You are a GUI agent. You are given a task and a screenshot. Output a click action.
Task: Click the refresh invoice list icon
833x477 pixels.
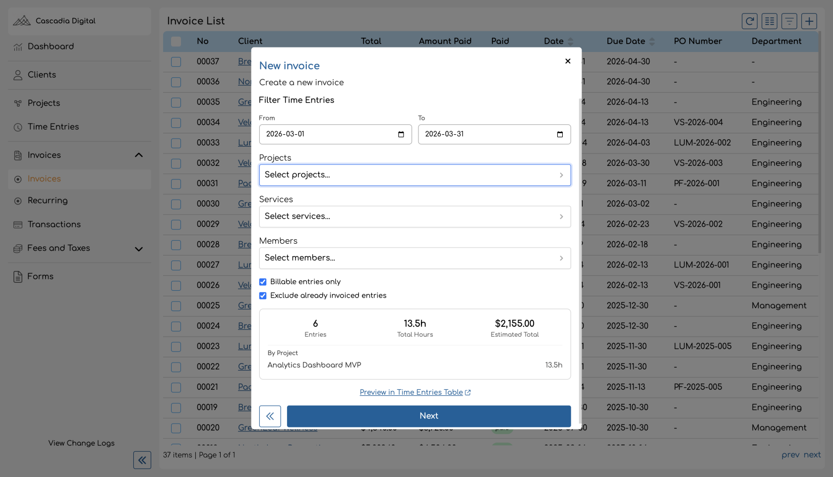pos(750,21)
